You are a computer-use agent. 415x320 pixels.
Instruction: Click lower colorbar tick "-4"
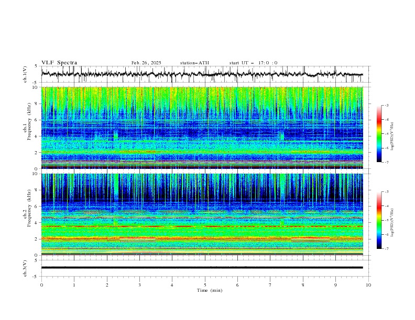coord(387,206)
